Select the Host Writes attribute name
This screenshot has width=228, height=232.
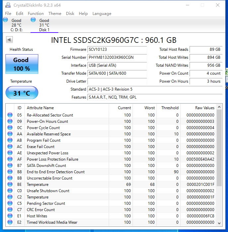[37, 216]
